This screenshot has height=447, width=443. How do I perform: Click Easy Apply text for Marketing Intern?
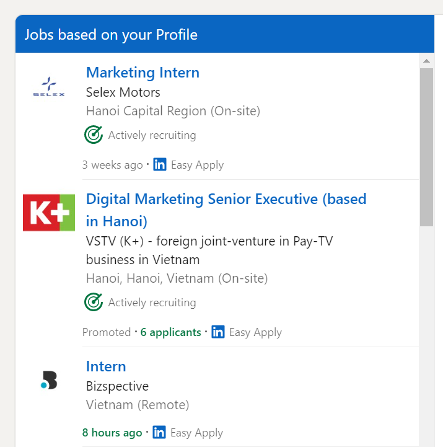[x=198, y=165]
